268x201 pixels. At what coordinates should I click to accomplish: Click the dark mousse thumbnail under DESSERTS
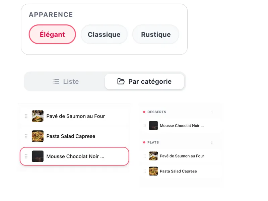(153, 126)
